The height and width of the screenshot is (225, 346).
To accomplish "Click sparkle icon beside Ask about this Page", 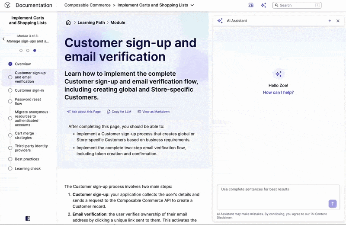I will pyautogui.click(x=69, y=112).
